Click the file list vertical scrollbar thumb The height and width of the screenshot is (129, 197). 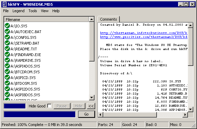tap(92, 42)
